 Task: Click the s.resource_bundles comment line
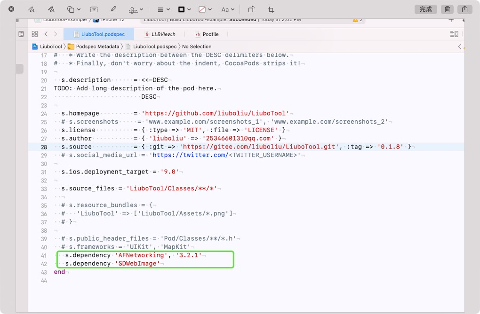(107, 205)
